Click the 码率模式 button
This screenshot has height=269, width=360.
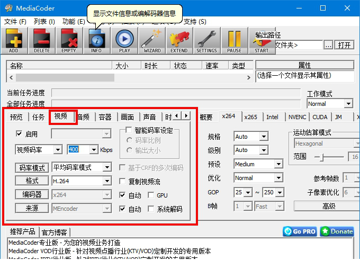[x=32, y=168]
